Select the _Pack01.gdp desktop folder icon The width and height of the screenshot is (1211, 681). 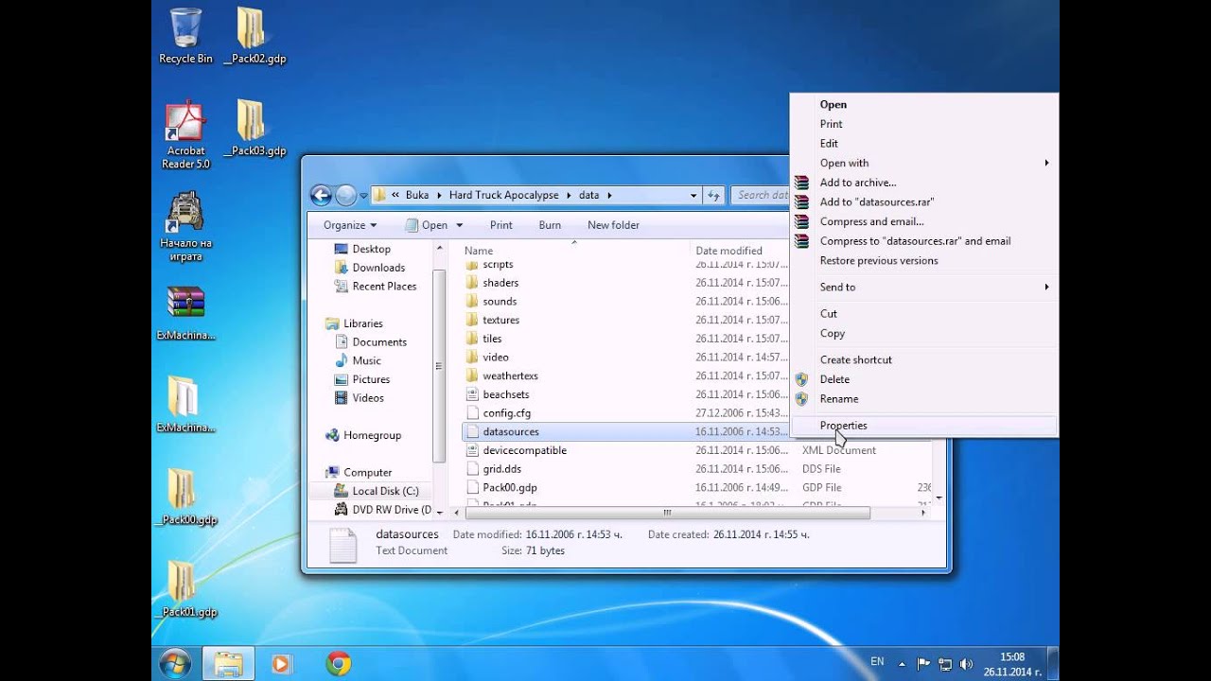pyautogui.click(x=185, y=589)
